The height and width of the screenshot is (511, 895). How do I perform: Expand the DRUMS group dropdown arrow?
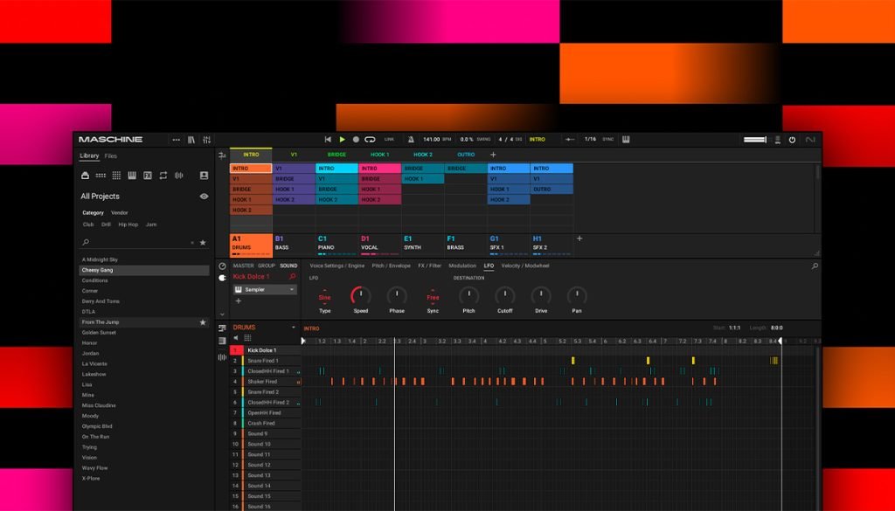click(293, 328)
